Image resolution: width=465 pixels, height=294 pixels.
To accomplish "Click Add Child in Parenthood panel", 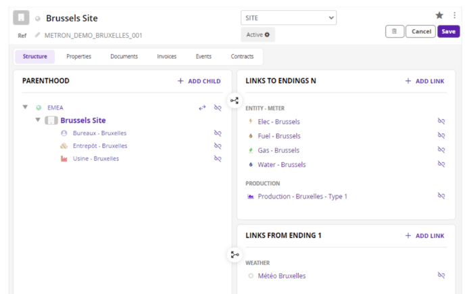I will (199, 81).
